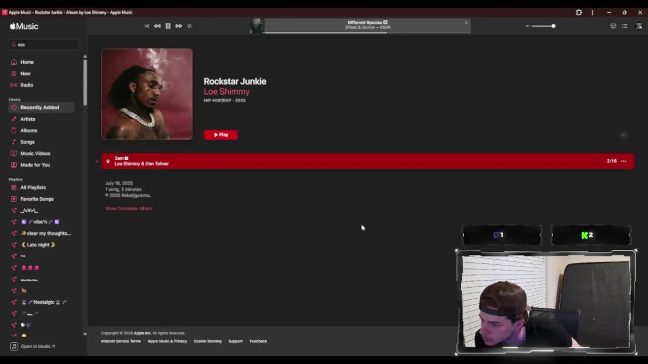
Task: Click the playback progress bar
Action: point(368,32)
